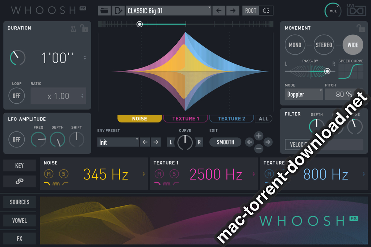Click the Texture 1 2500 Hz stepper arrows

pyautogui.click(x=254, y=174)
